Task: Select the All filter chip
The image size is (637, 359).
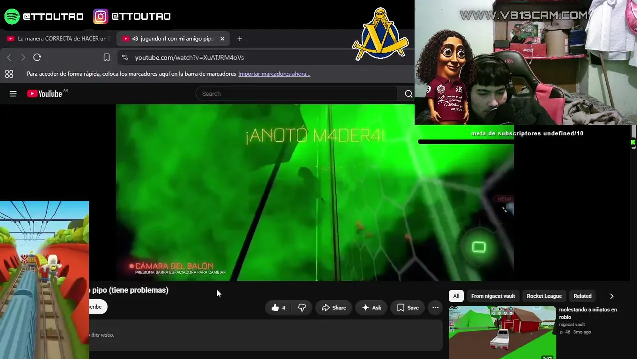Action: 456,296
